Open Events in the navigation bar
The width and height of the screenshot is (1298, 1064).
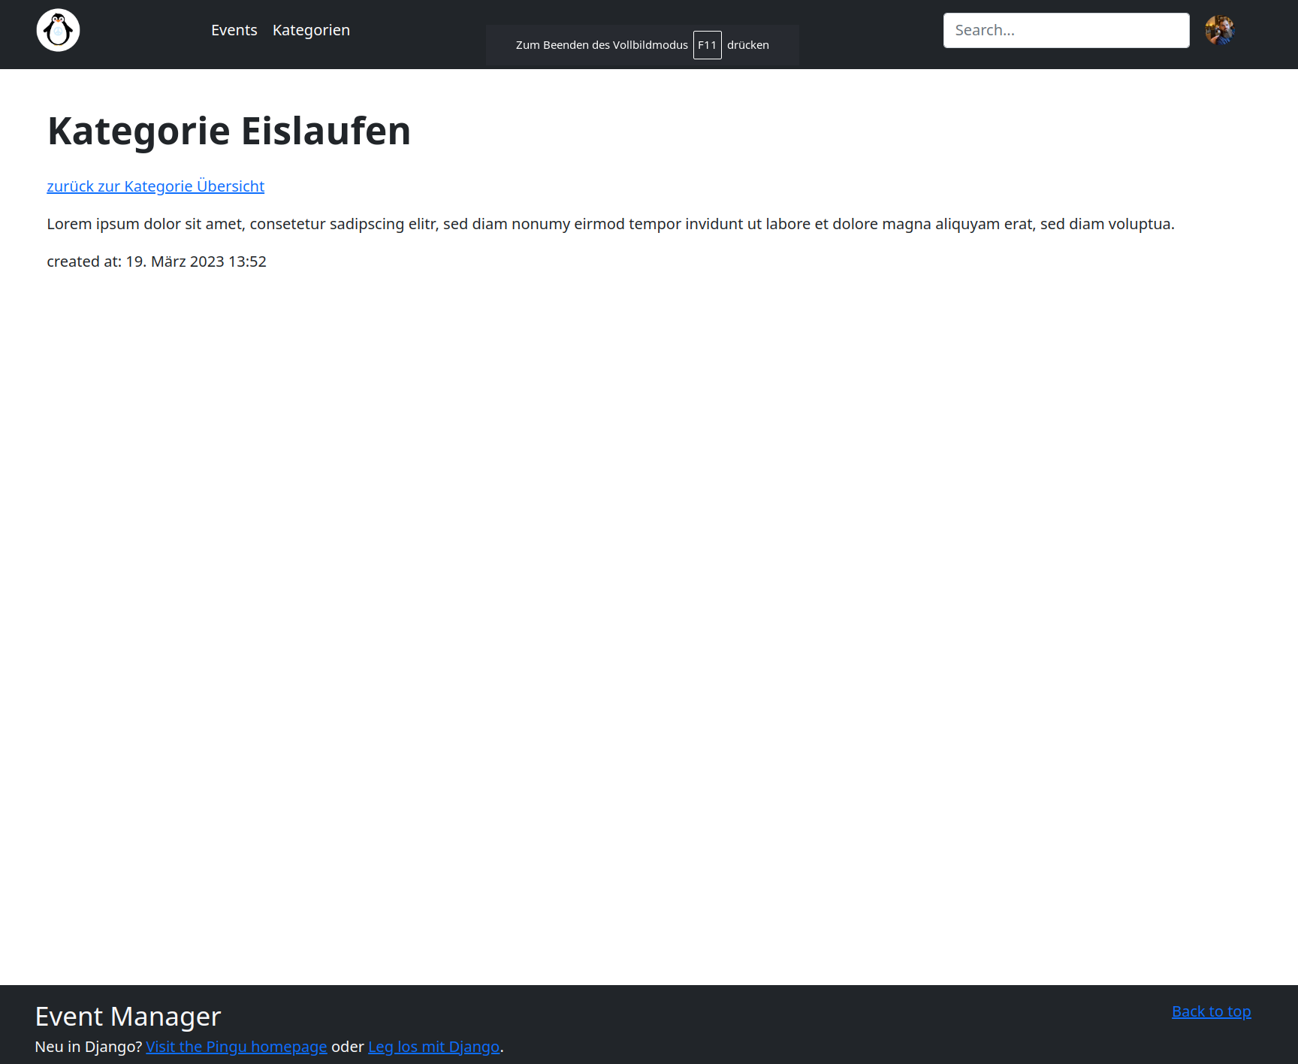click(234, 30)
